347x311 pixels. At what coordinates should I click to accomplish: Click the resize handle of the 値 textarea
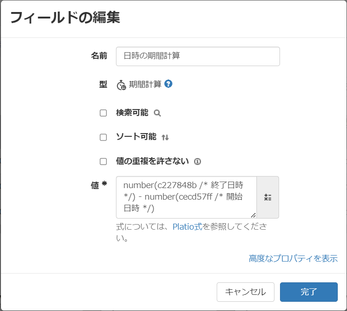pyautogui.click(x=253, y=215)
